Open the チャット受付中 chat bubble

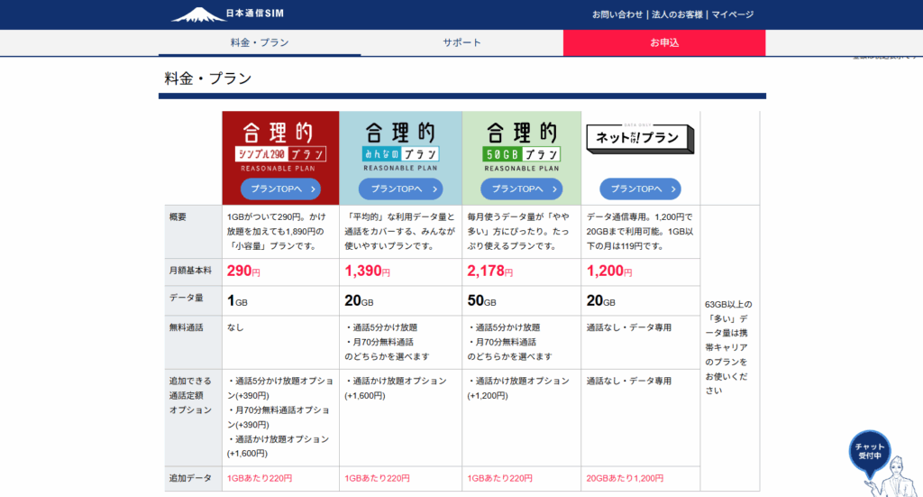point(870,452)
